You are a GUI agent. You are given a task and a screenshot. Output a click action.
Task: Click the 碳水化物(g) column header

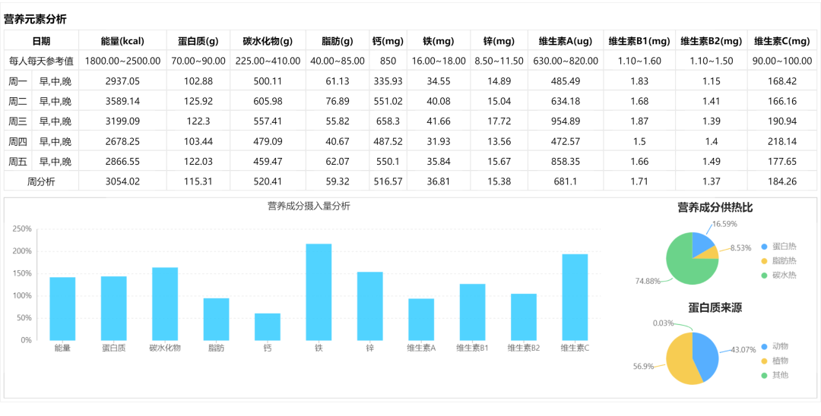point(268,41)
